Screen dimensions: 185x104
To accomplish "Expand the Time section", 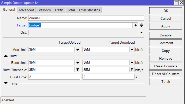I will click(6, 83).
